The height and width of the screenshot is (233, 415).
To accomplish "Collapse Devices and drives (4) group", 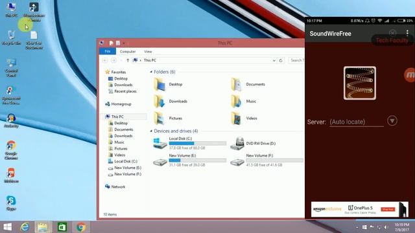I will pos(151,131).
